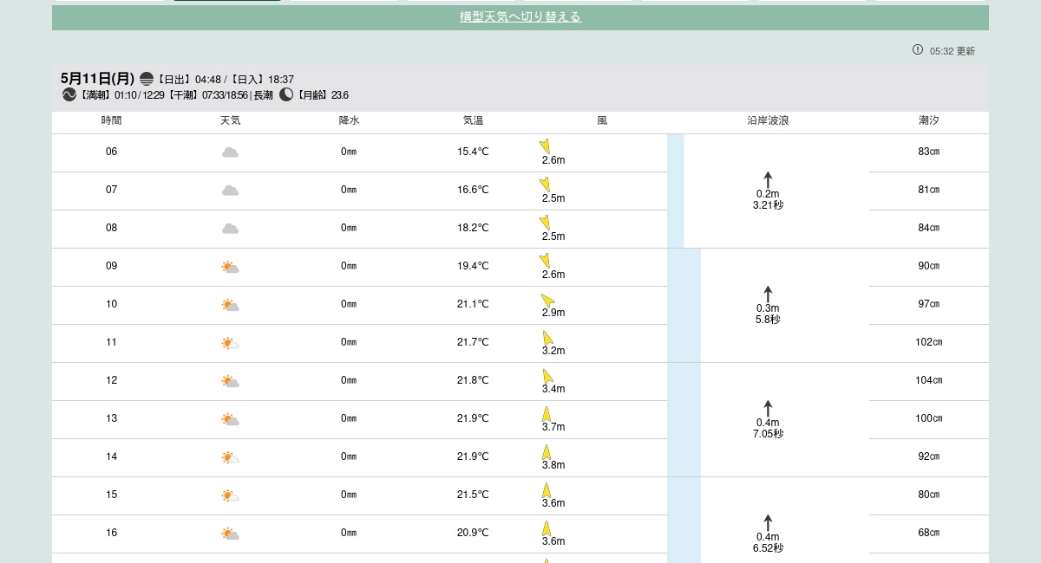This screenshot has height=563, width=1041.
Task: Select the sunrise icon beside 日出
Action: pos(147,79)
